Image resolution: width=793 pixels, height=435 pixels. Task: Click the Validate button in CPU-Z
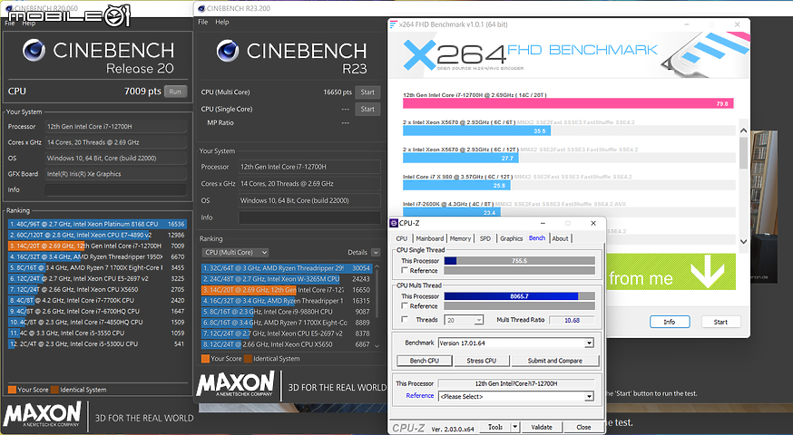pyautogui.click(x=542, y=428)
